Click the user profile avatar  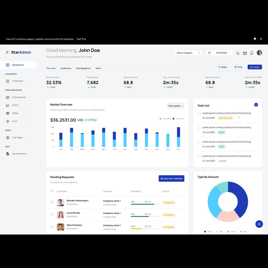(259, 53)
